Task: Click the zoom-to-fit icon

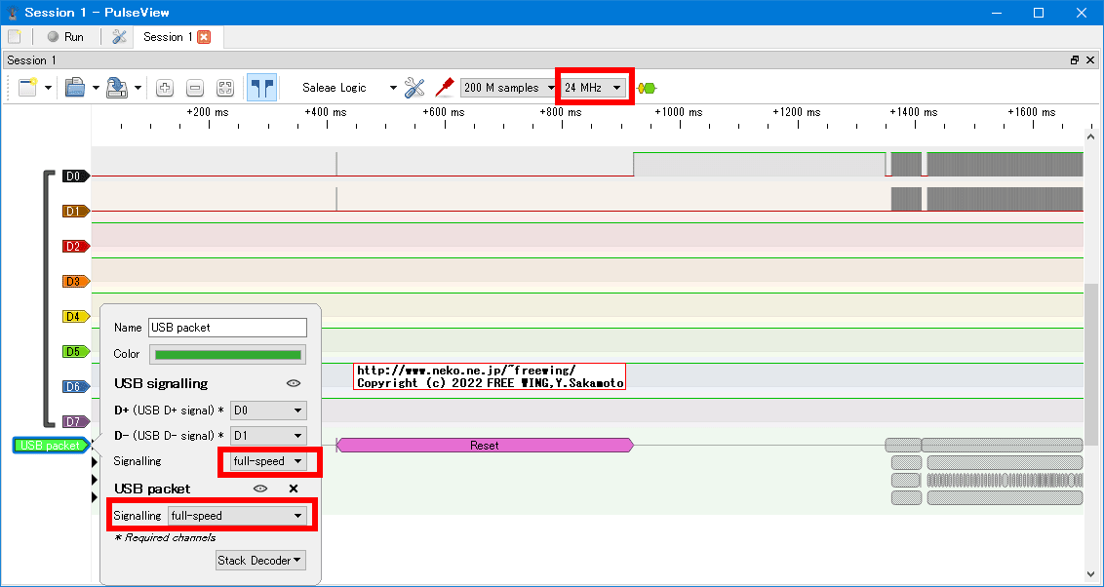Action: point(225,88)
